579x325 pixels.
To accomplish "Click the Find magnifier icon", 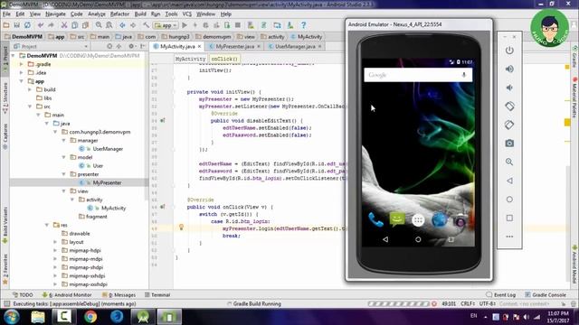I will (x=99, y=25).
